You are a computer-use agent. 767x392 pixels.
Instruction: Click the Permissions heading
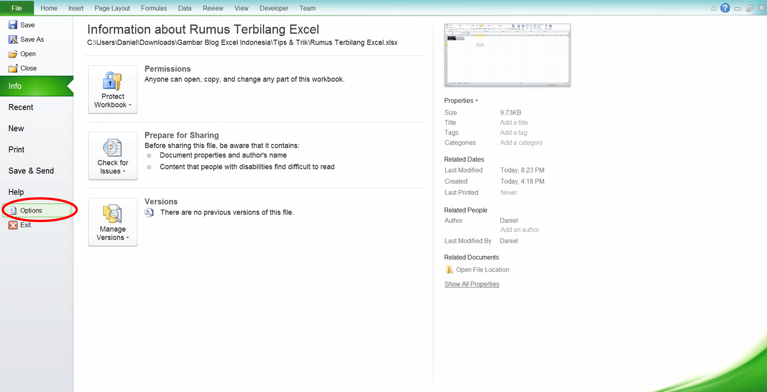(168, 69)
